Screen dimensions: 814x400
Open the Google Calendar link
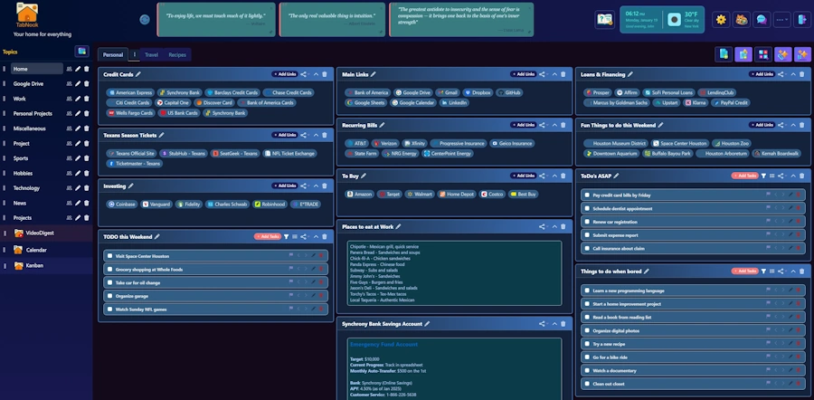(413, 103)
